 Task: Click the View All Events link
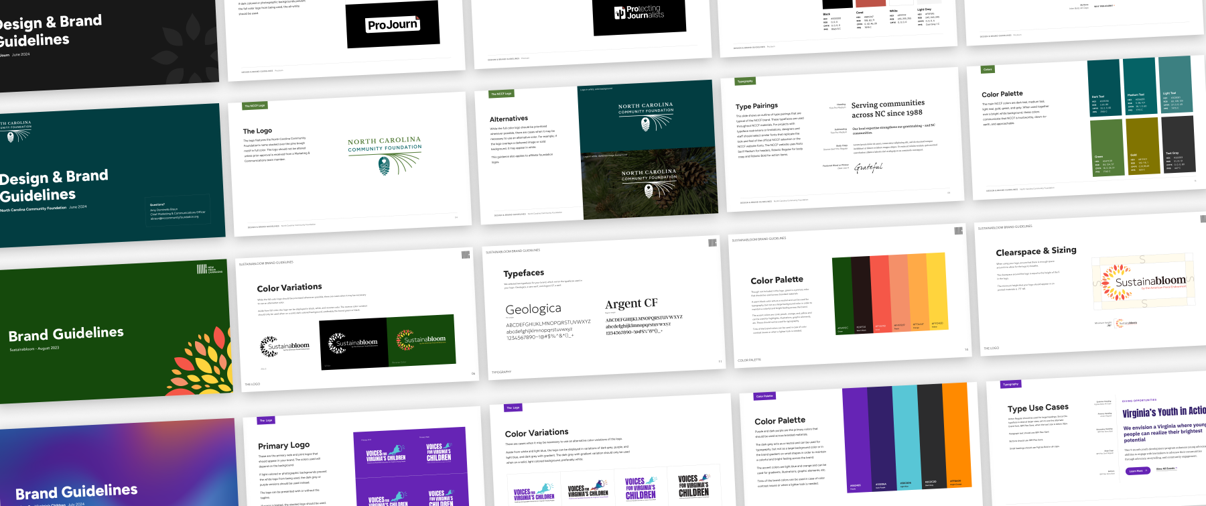[1166, 468]
